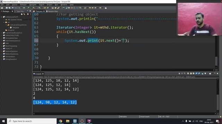Click the Save toolbar icon
This screenshot has height=124, width=222.
(x=7, y=8)
